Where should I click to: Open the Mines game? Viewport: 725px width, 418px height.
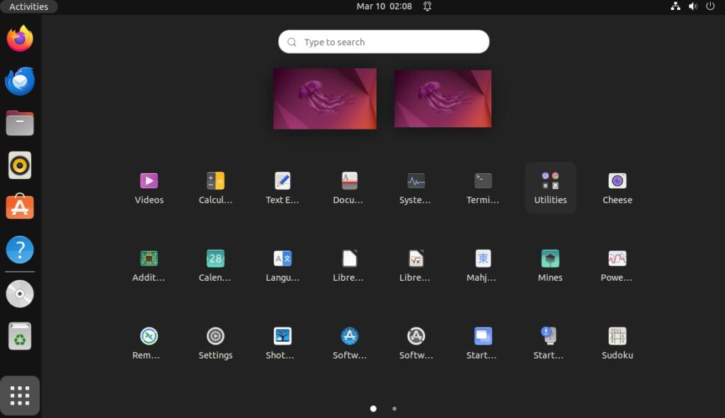[549, 258]
